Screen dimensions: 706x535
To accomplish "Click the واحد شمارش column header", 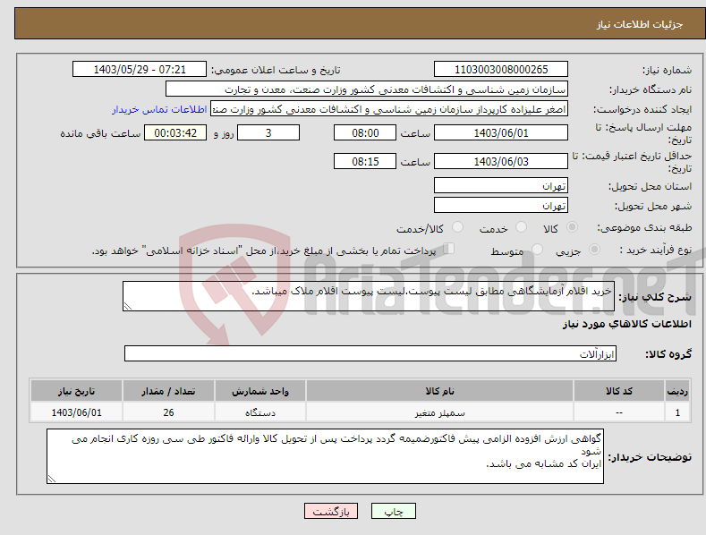I will pyautogui.click(x=260, y=391).
